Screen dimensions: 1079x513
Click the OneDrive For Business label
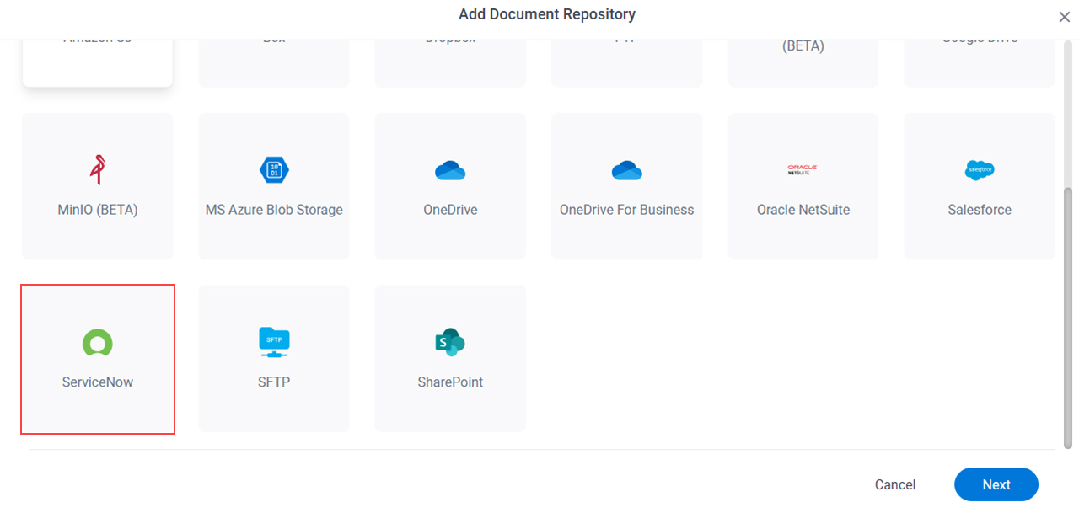pos(626,210)
